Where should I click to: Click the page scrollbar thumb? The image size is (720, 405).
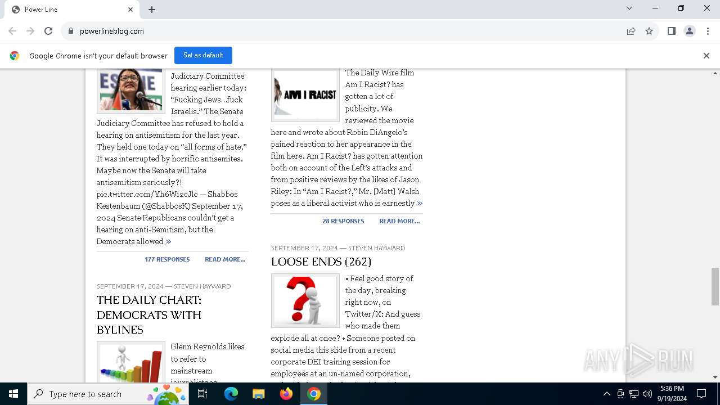point(715,287)
